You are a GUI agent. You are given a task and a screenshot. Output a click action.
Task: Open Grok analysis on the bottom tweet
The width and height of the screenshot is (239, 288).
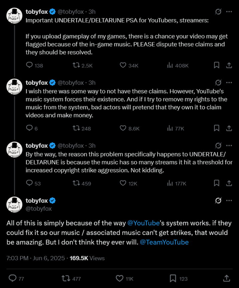pyautogui.click(x=218, y=200)
